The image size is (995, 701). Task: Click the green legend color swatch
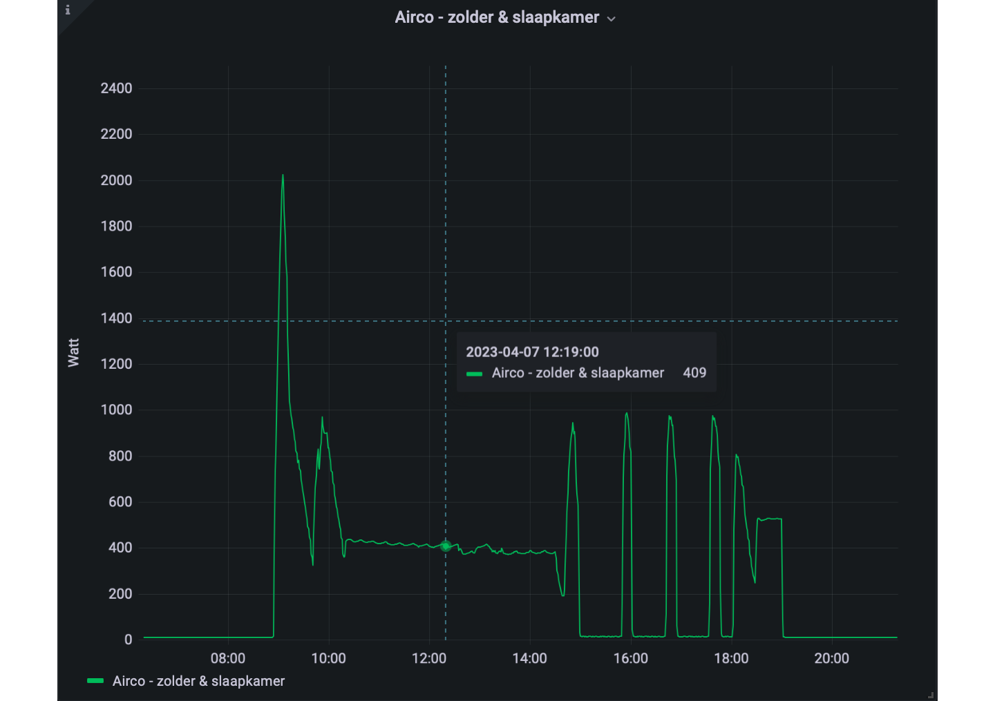pos(95,681)
